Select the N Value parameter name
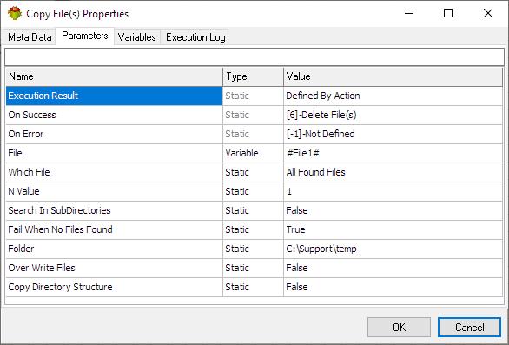The image size is (509, 345). coord(115,191)
